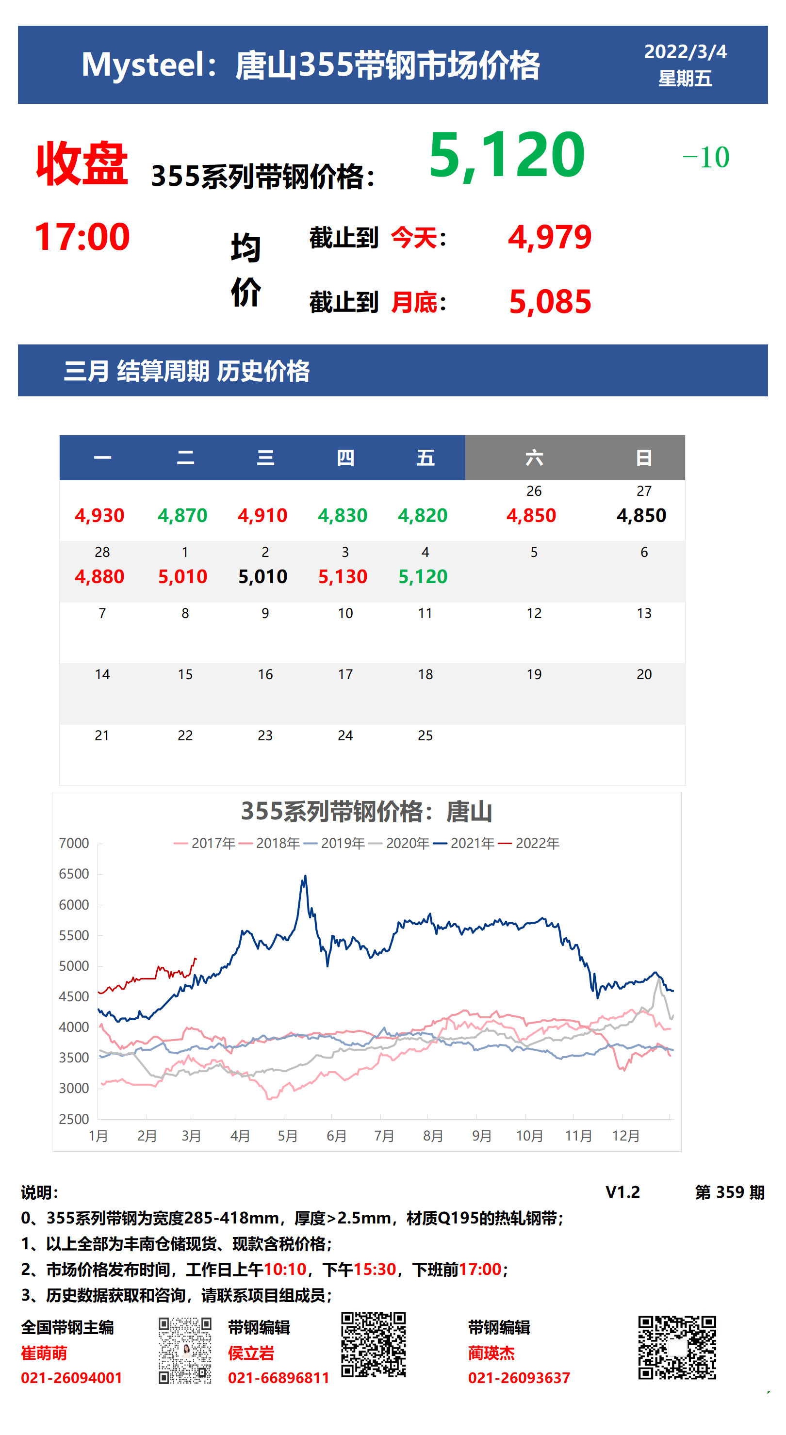Click the 五 weekday column header

(x=426, y=458)
